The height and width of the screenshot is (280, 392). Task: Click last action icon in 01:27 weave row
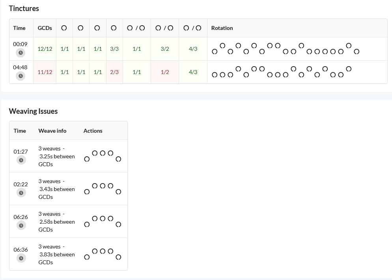pyautogui.click(x=118, y=159)
